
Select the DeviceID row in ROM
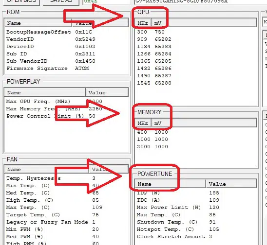(66, 47)
